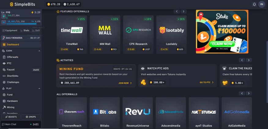Open the IN profile avatar menu

(x=262, y=4)
